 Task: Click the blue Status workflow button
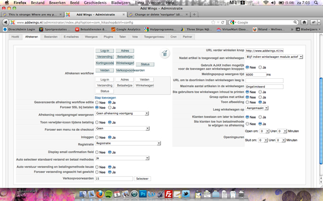(145, 64)
